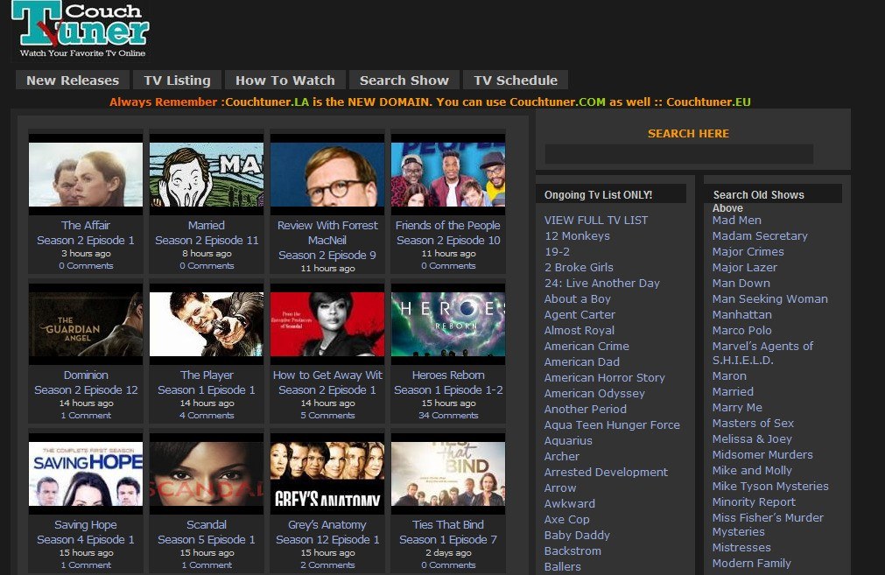This screenshot has height=575, width=885.
Task: Open Agent Carter show link
Action: [x=579, y=315]
